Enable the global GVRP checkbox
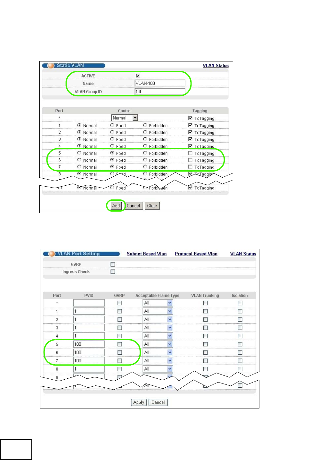Viewport: 327px width, 460px height. pos(113,264)
